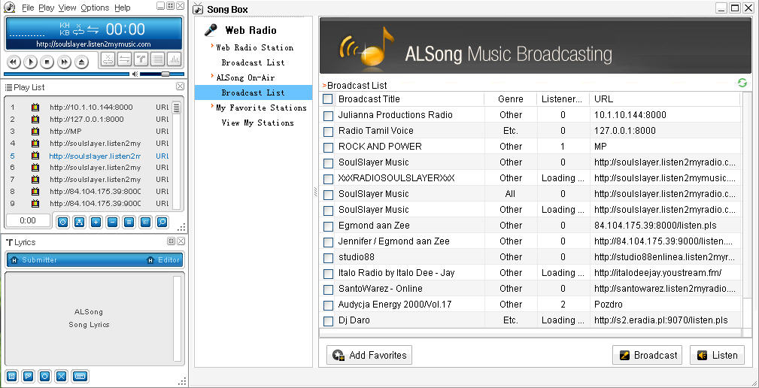This screenshot has width=759, height=388.
Task: Click the wide bar icon below Lyrics panel
Action: point(80,376)
